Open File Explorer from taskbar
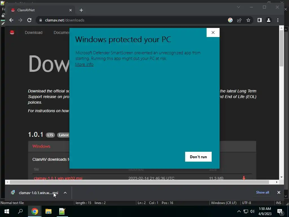The width and height of the screenshot is (289, 217). click(48, 211)
